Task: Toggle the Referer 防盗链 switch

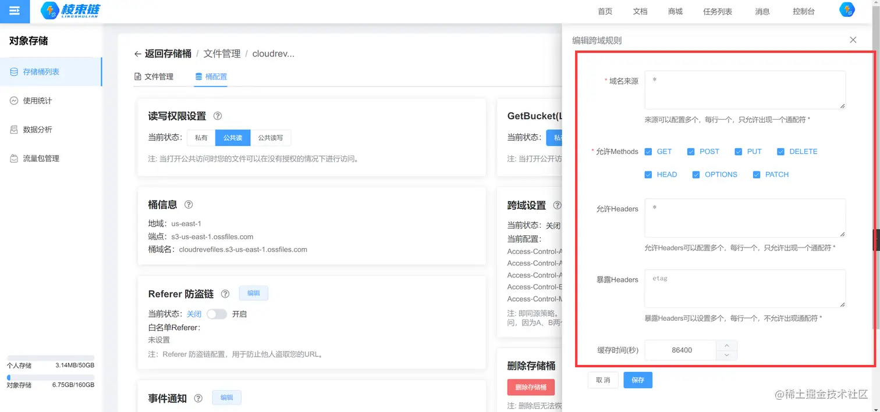Action: [217, 314]
